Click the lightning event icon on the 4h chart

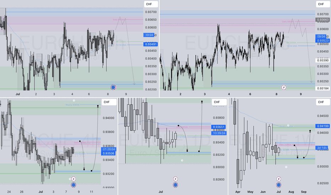pos(74,179)
